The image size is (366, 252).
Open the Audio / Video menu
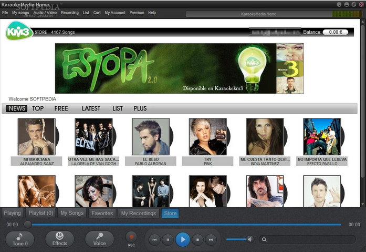click(45, 13)
